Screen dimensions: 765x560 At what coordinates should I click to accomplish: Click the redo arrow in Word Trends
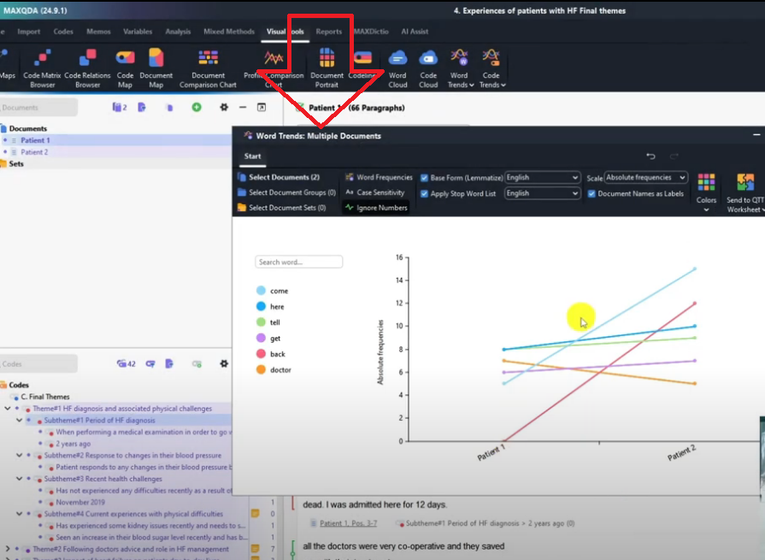(x=674, y=156)
